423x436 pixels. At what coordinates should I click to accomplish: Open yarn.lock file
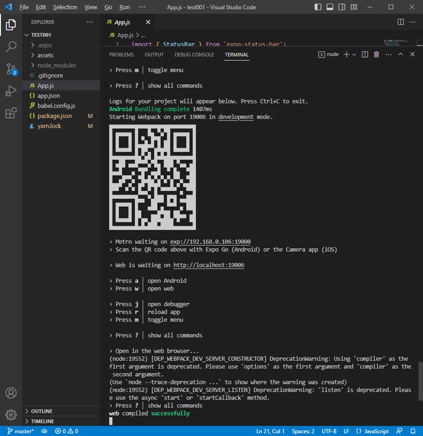click(61, 126)
